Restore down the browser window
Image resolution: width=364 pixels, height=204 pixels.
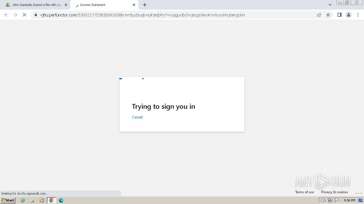347,2
